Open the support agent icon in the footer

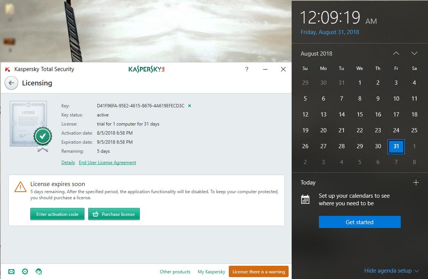(x=39, y=271)
